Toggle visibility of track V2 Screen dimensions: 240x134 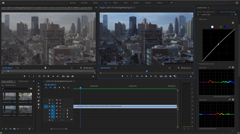pos(60,103)
